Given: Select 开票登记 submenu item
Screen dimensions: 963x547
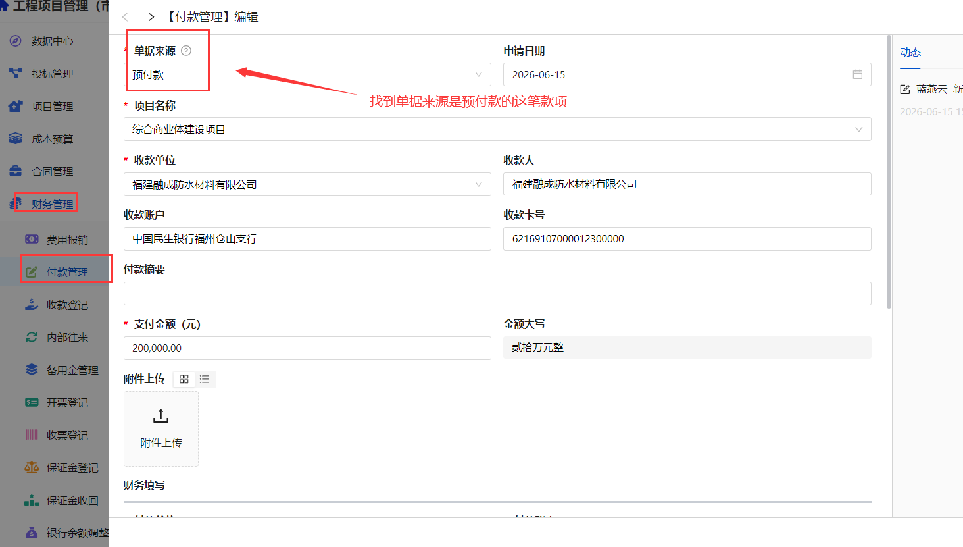Looking at the screenshot, I should pos(66,402).
